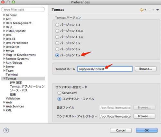Select the Validation preferences entry
Screen dimensions: 161x137
coord(13,98)
